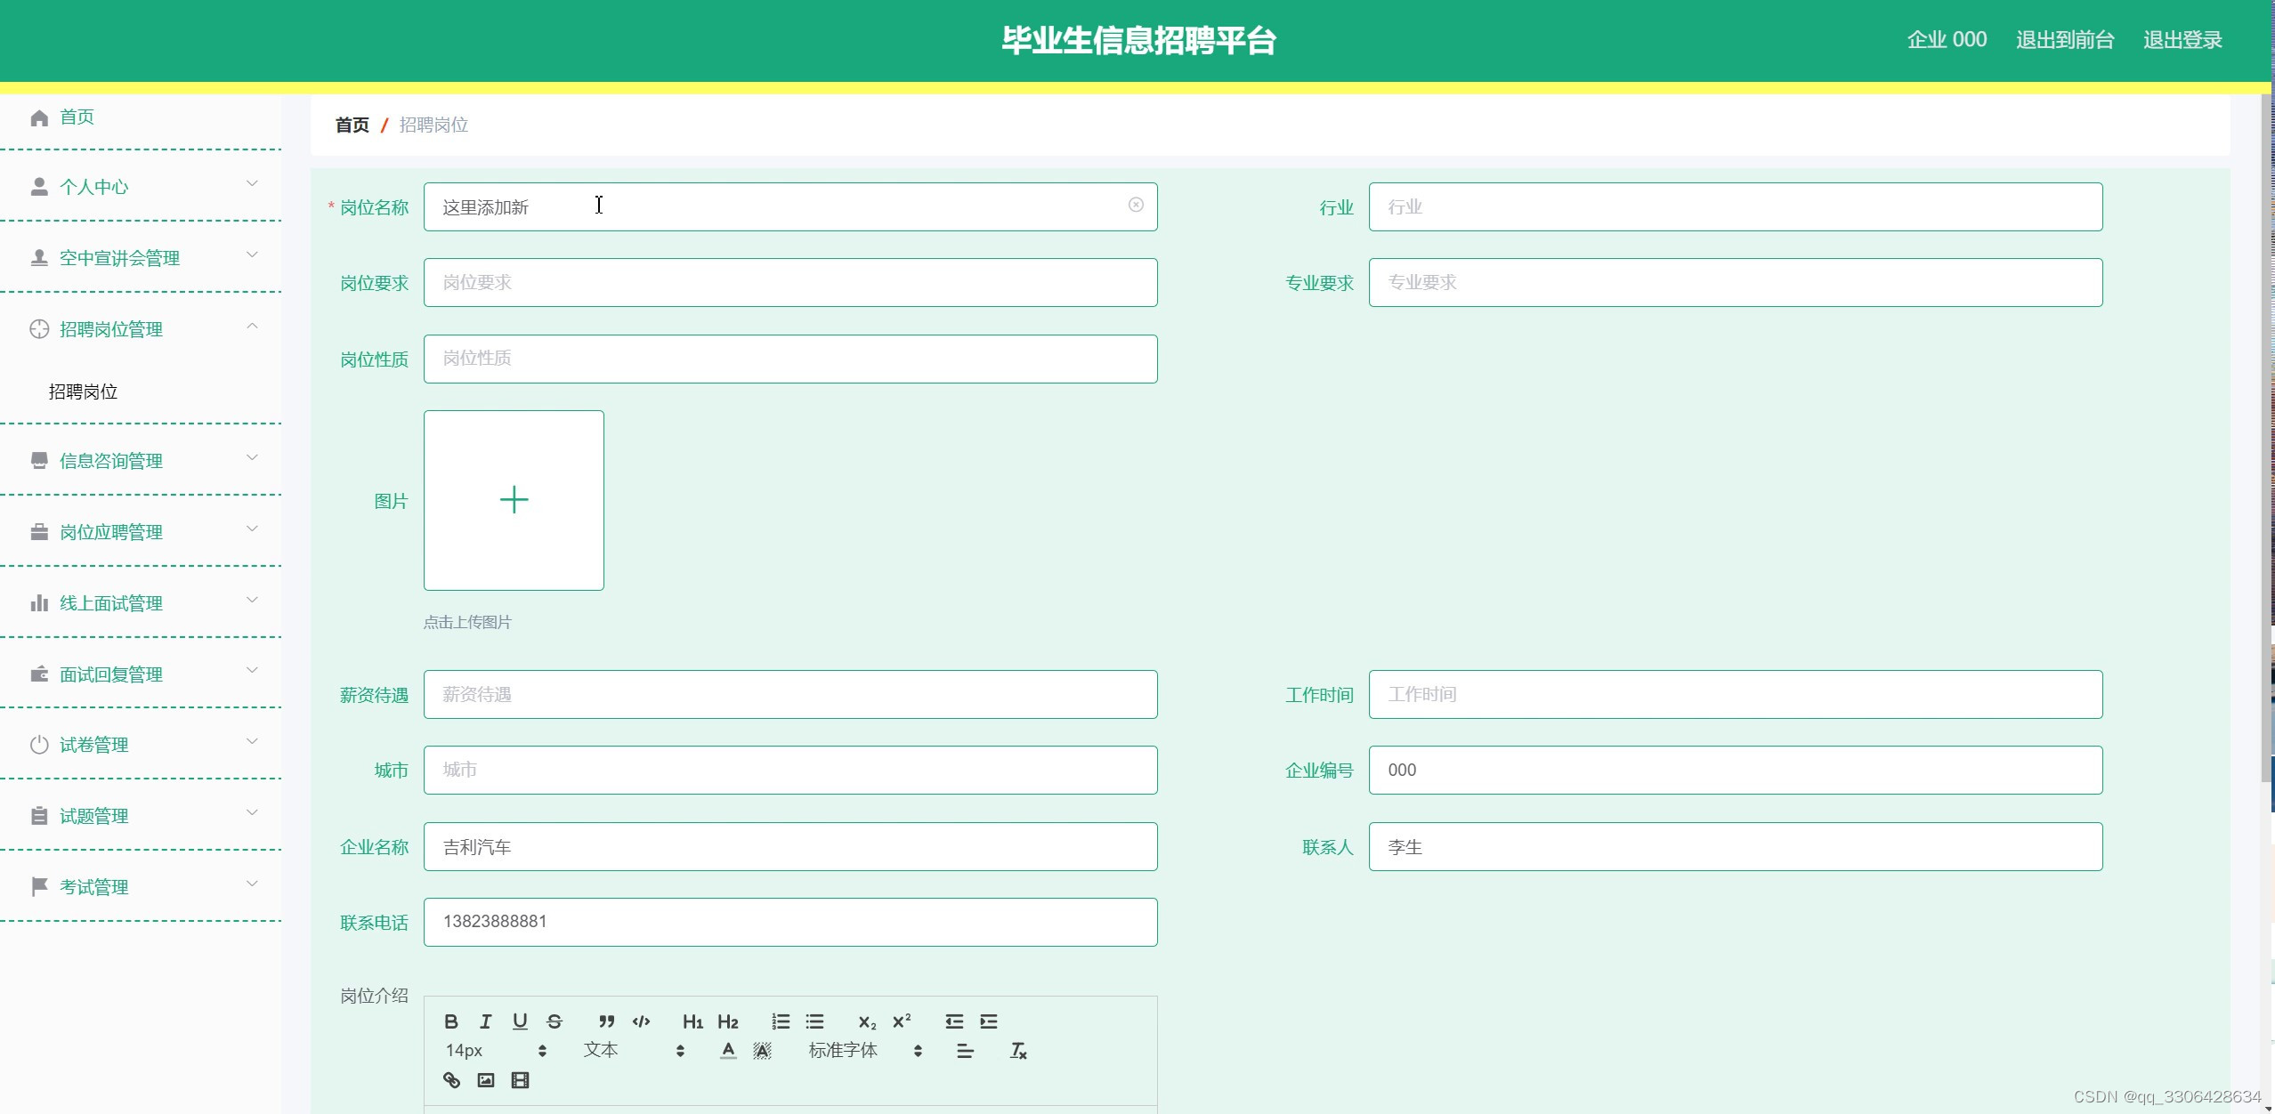Toggle bold formatting in editor

click(451, 1021)
